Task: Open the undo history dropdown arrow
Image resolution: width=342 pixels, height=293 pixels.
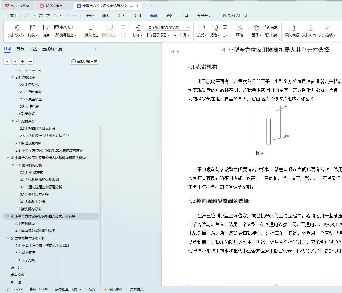Action: point(60,15)
